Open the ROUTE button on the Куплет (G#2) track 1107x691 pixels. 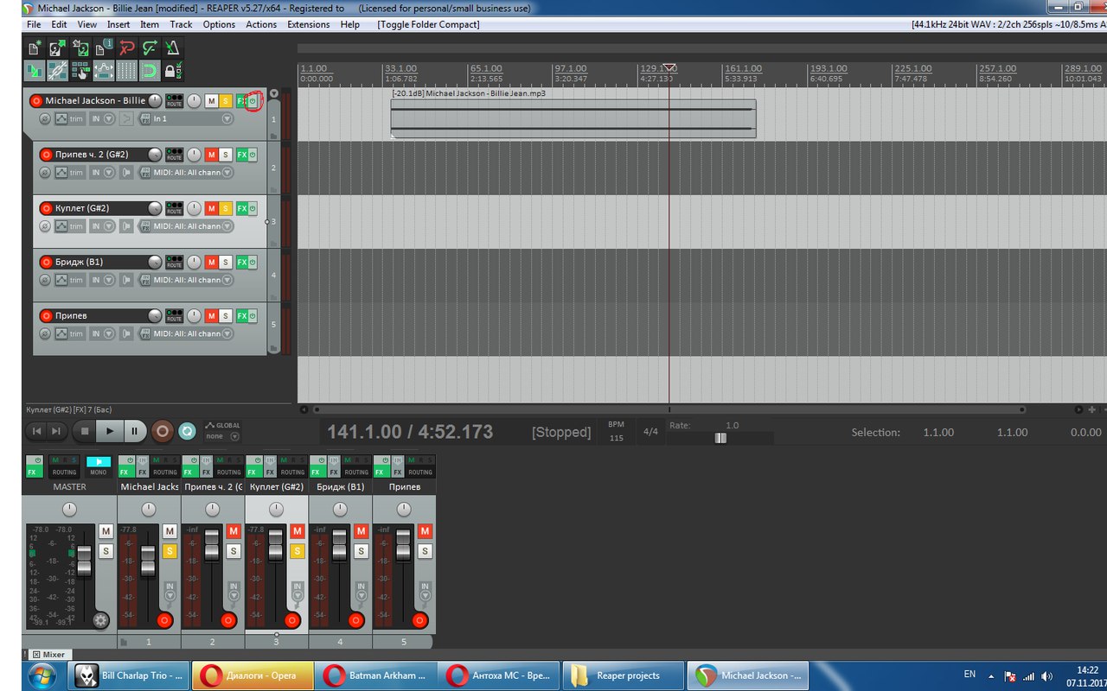click(175, 208)
